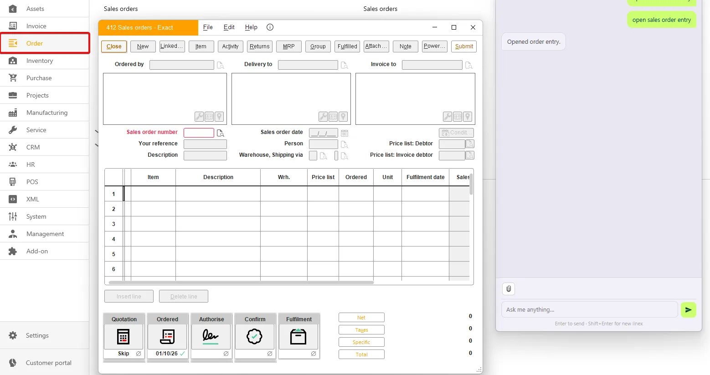Open calendar for Sales order date
Image resolution: width=710 pixels, height=375 pixels.
coord(345,133)
